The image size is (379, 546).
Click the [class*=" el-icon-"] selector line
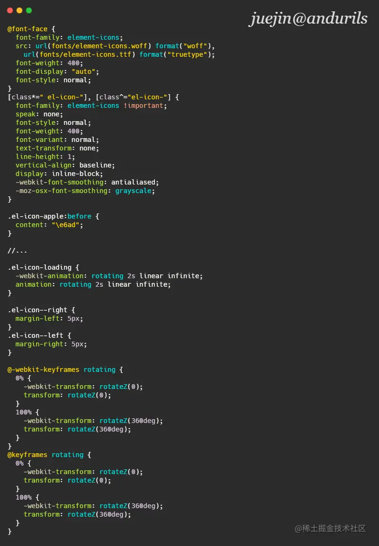click(93, 97)
